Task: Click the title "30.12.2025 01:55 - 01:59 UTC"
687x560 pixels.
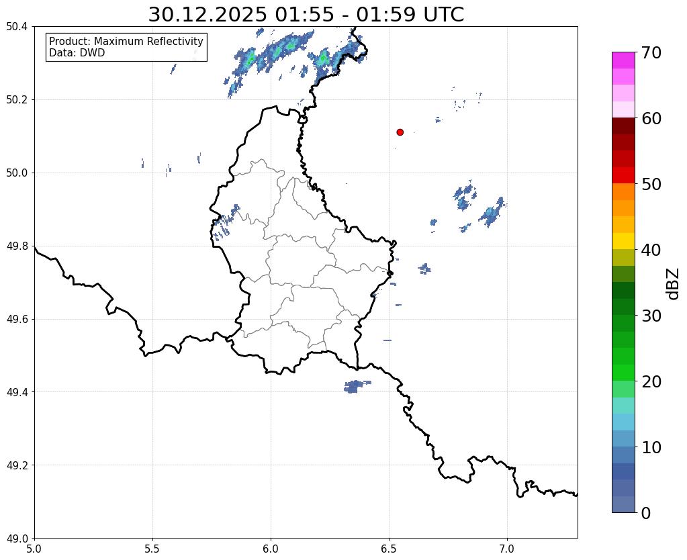Action: point(306,15)
